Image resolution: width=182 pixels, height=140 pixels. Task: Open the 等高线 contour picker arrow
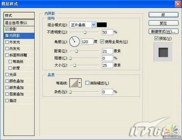coord(80,83)
